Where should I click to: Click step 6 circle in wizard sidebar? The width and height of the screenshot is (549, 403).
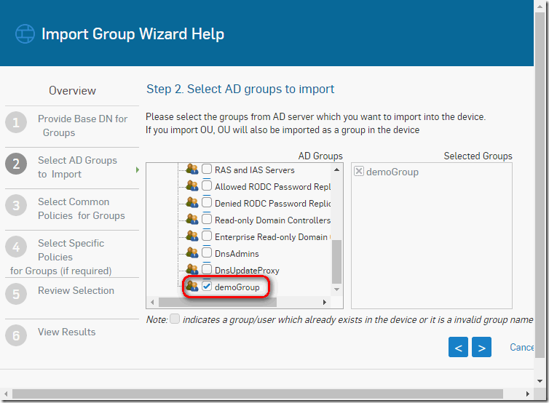pyautogui.click(x=16, y=335)
